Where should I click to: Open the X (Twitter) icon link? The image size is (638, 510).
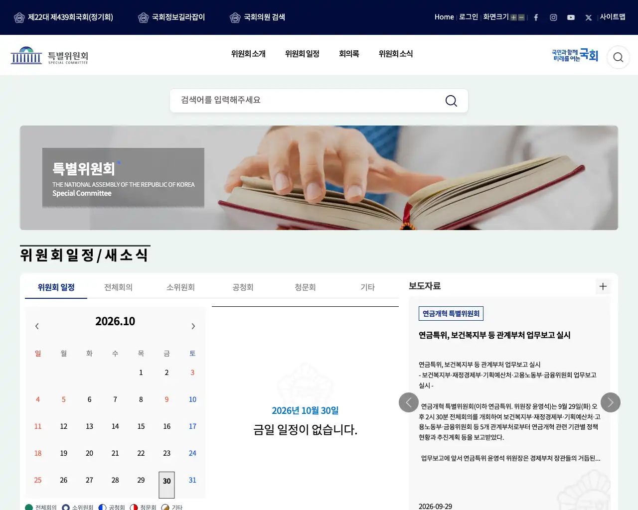589,17
